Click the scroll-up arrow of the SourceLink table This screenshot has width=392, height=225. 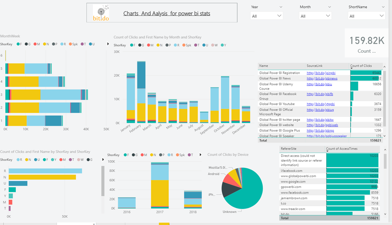point(384,66)
